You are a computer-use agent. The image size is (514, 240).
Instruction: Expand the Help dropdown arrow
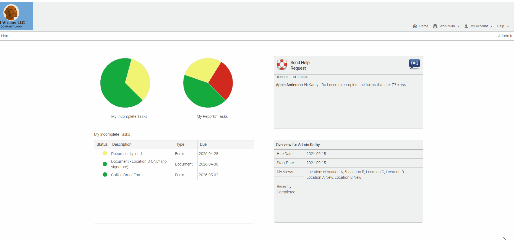(x=508, y=26)
